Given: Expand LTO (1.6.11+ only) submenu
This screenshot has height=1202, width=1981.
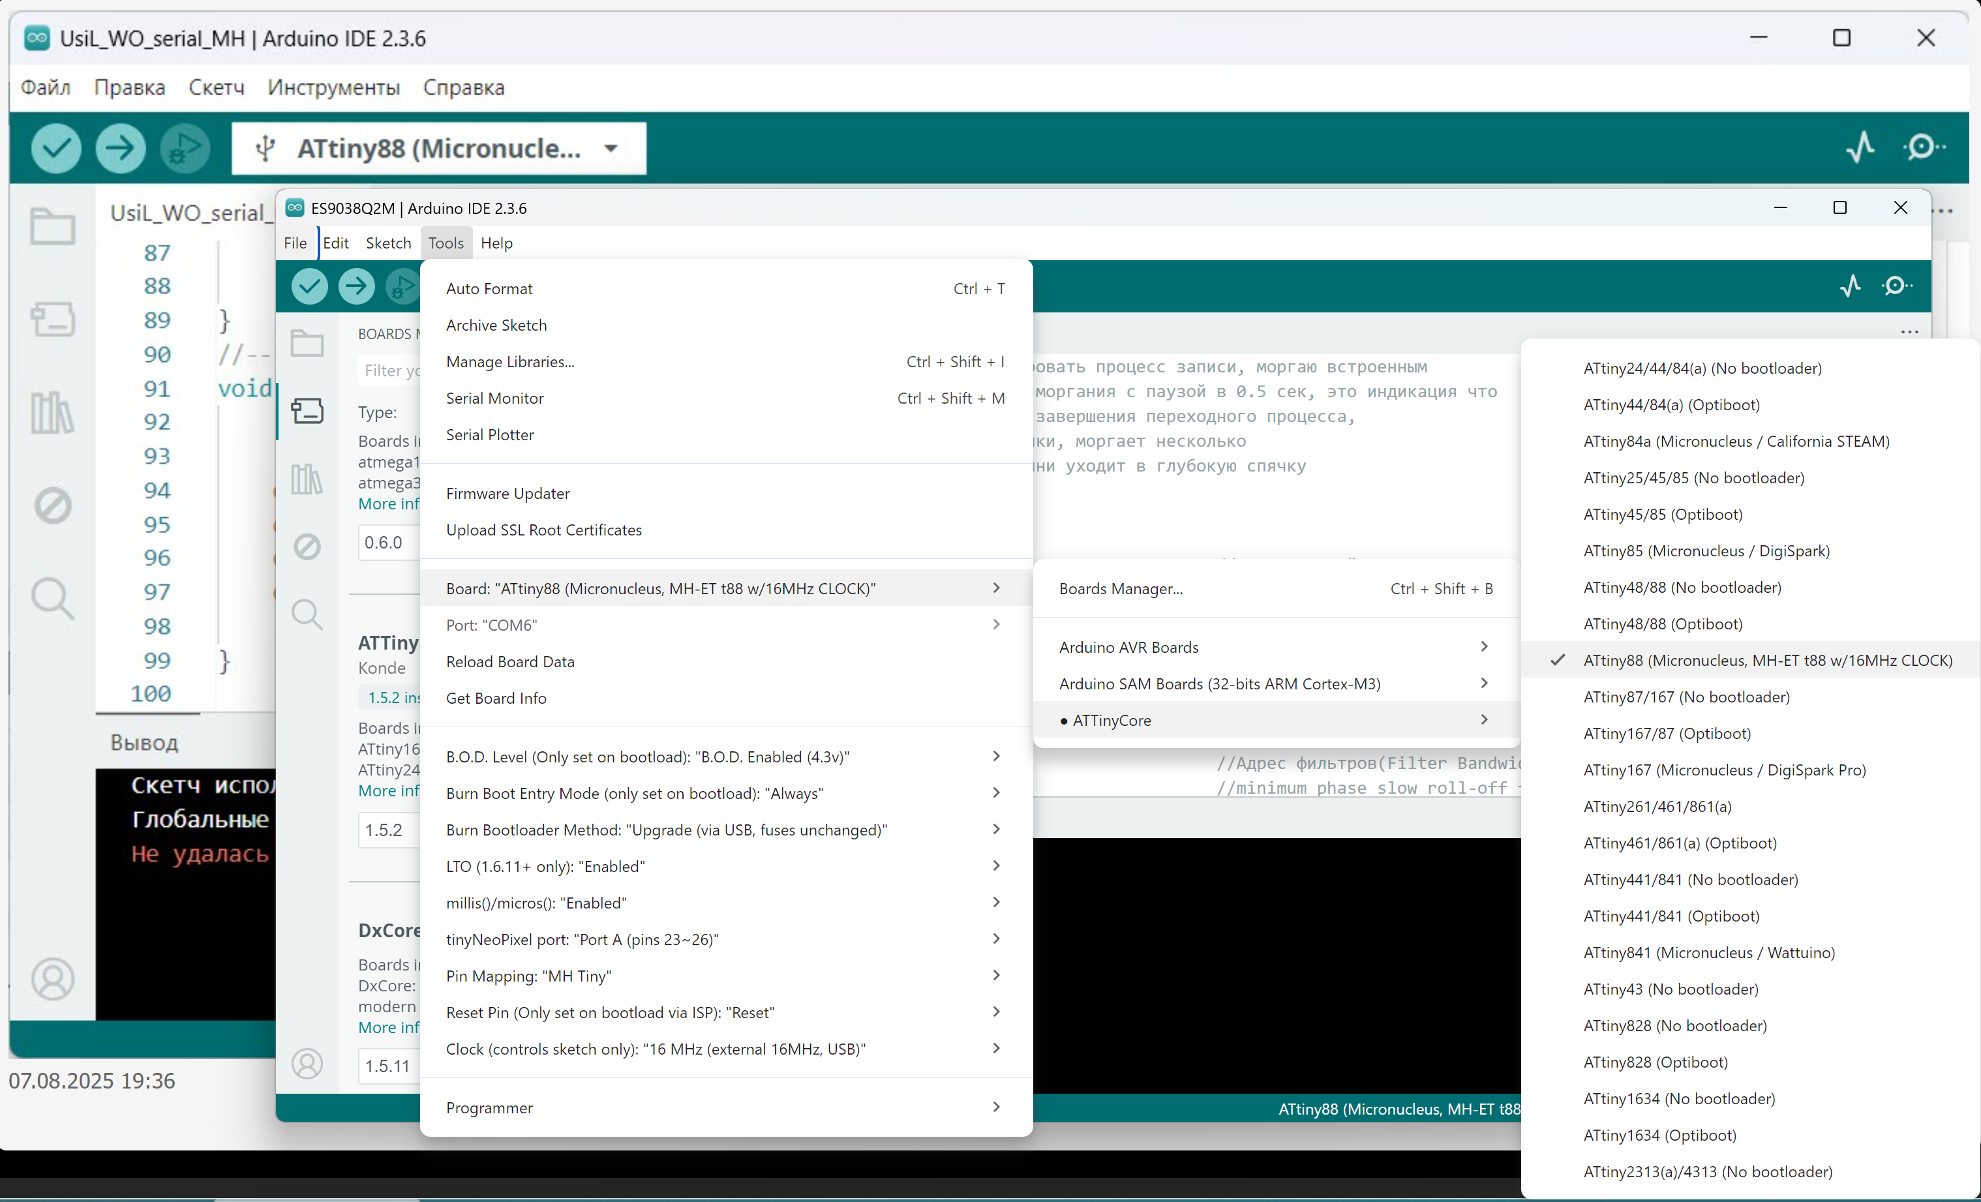Looking at the screenshot, I should pyautogui.click(x=726, y=867).
